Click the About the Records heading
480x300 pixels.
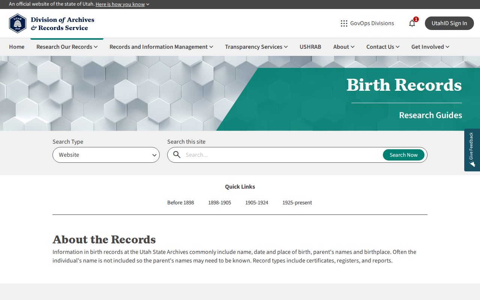104,239
